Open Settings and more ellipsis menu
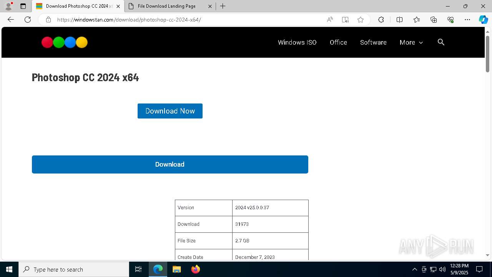The image size is (492, 277). [467, 20]
